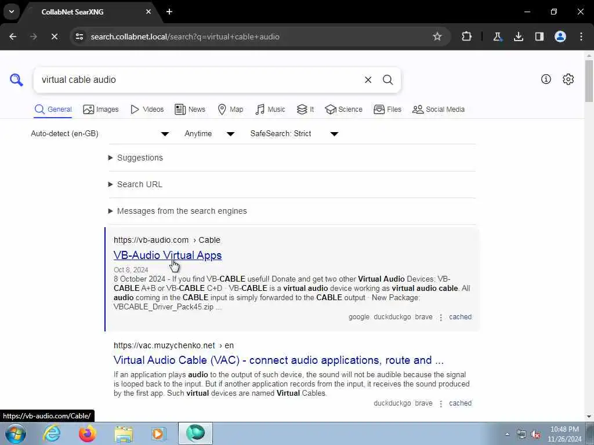Open cached version of muzychenko result
Viewport: 594px width, 445px height.
(460, 403)
